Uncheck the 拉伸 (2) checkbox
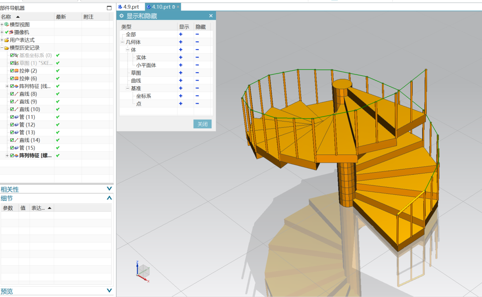 (x=12, y=71)
